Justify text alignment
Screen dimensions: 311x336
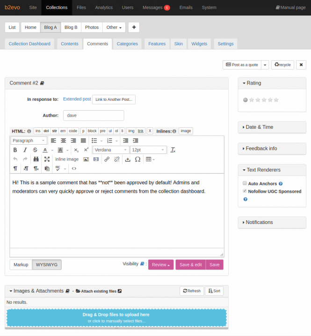[83, 140]
